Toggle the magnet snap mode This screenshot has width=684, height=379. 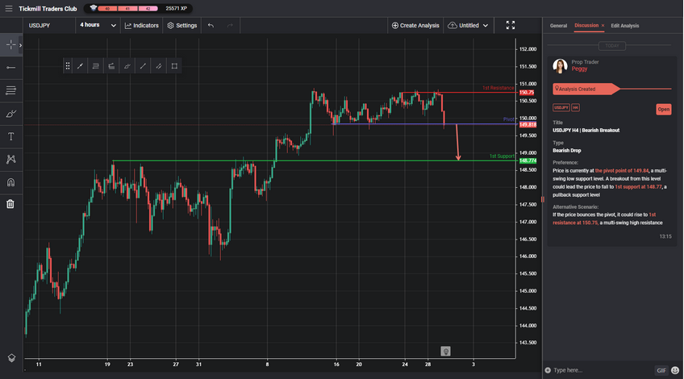point(11,182)
